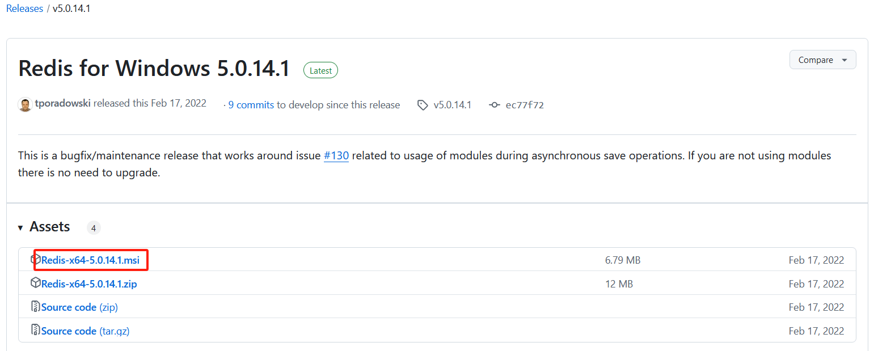Click the disclosure triangle beside Assets
This screenshot has height=351, width=874.
coord(20,227)
